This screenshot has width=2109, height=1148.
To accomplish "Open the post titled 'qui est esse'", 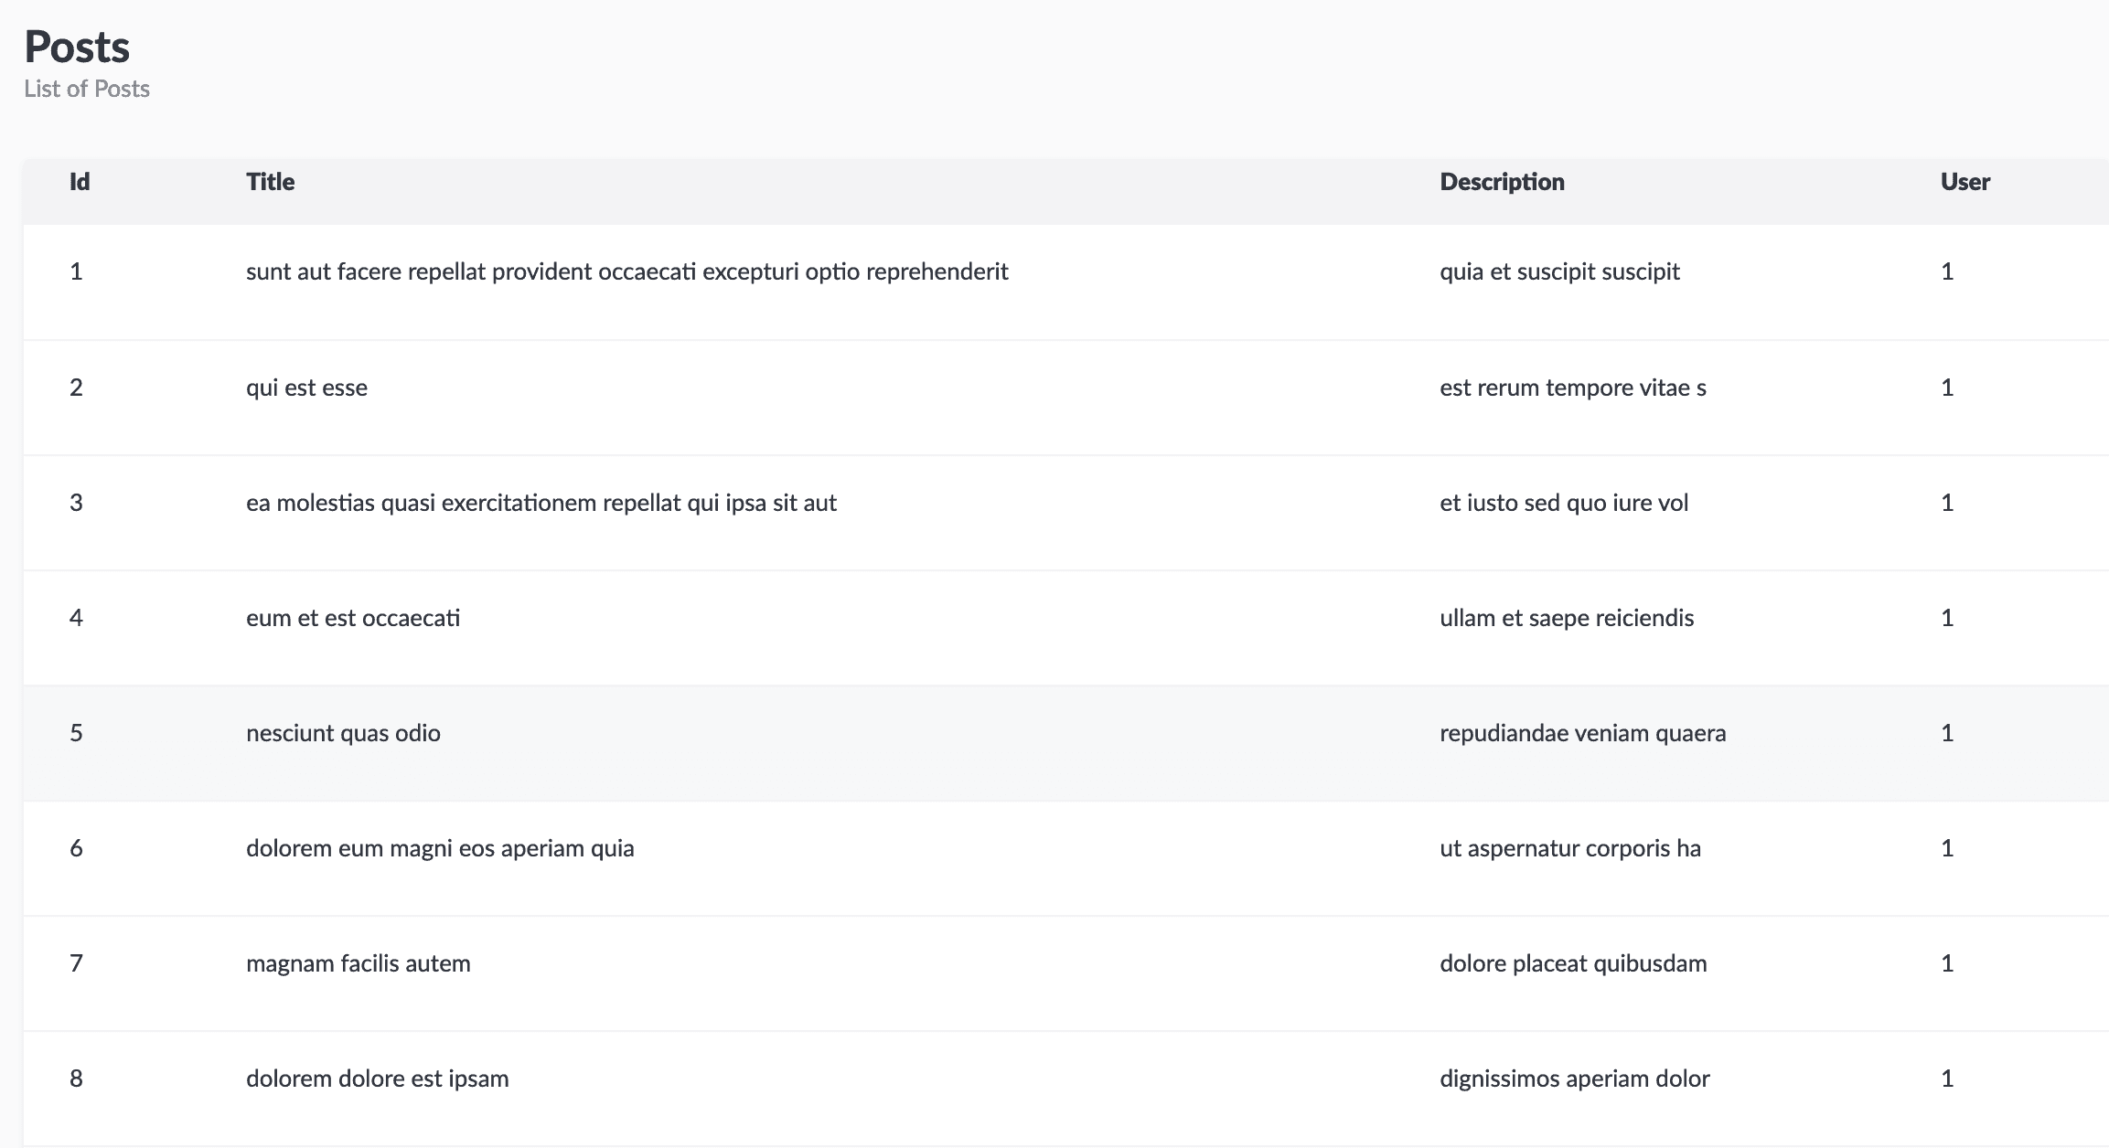I will 305,388.
